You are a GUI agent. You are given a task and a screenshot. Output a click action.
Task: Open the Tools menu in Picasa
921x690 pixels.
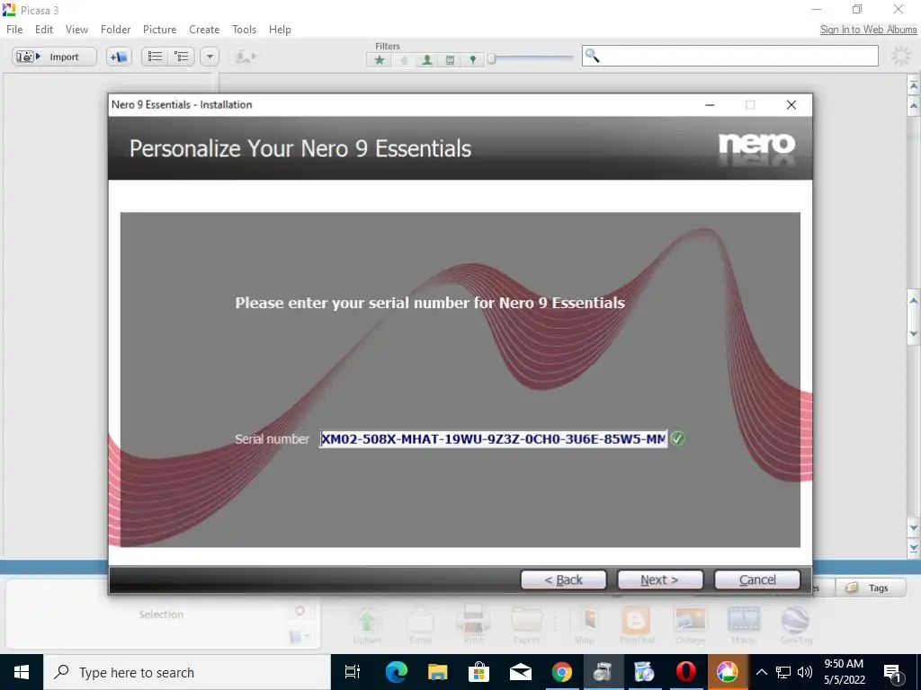(x=244, y=30)
